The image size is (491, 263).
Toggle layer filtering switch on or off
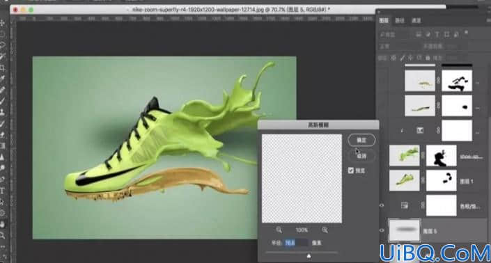(466, 32)
